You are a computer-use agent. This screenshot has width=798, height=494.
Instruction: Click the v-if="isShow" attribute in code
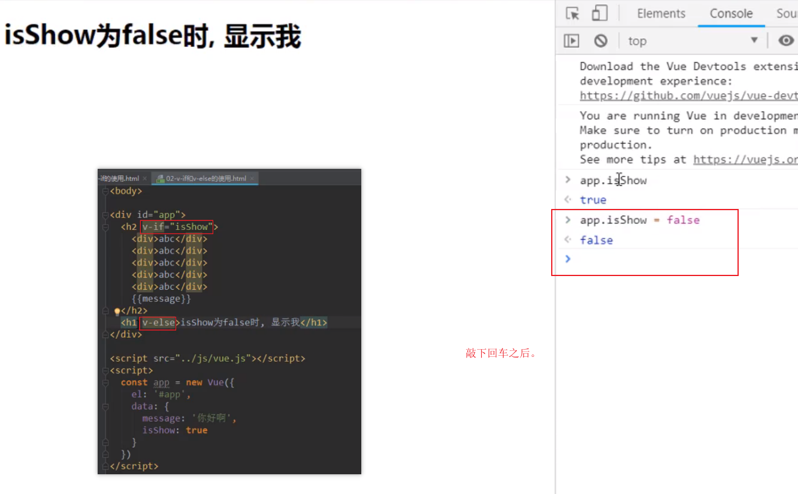point(177,227)
